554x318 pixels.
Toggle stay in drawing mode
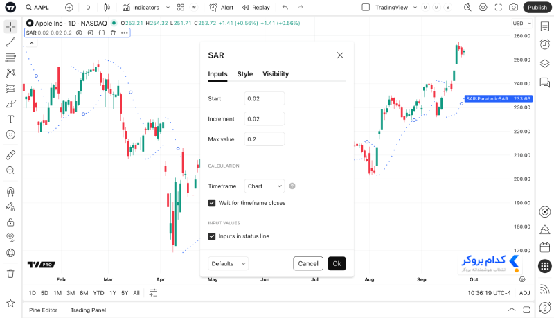pyautogui.click(x=10, y=206)
